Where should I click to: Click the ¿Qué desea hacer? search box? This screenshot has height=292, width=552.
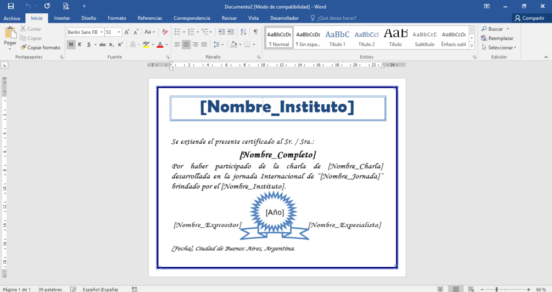tap(334, 18)
